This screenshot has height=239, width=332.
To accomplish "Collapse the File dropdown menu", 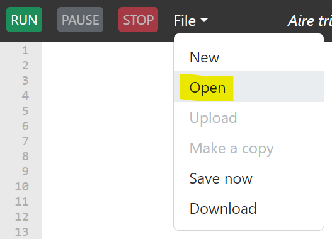I will tap(191, 21).
